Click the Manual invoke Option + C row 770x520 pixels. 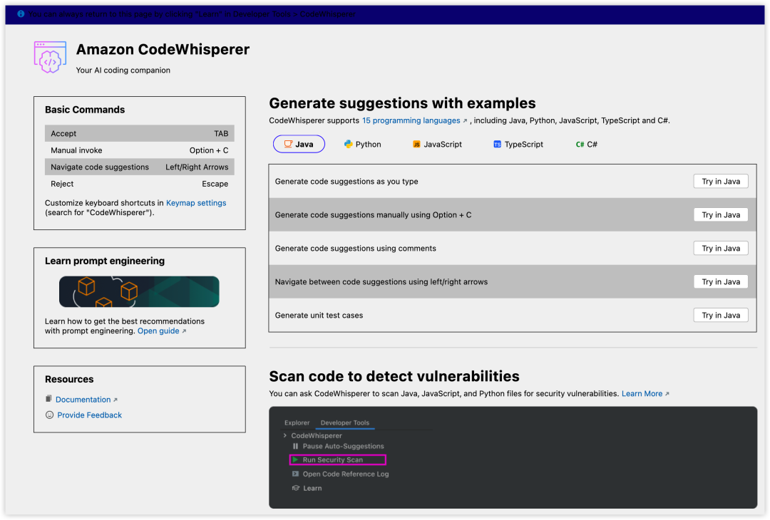[140, 150]
